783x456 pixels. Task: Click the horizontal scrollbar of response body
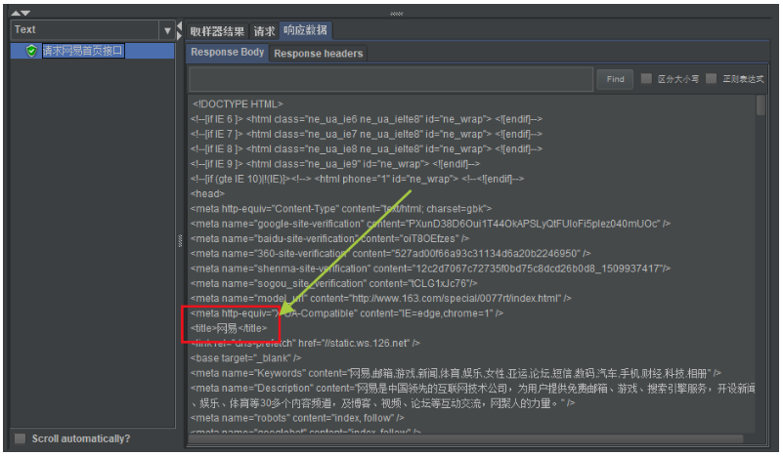(x=466, y=439)
